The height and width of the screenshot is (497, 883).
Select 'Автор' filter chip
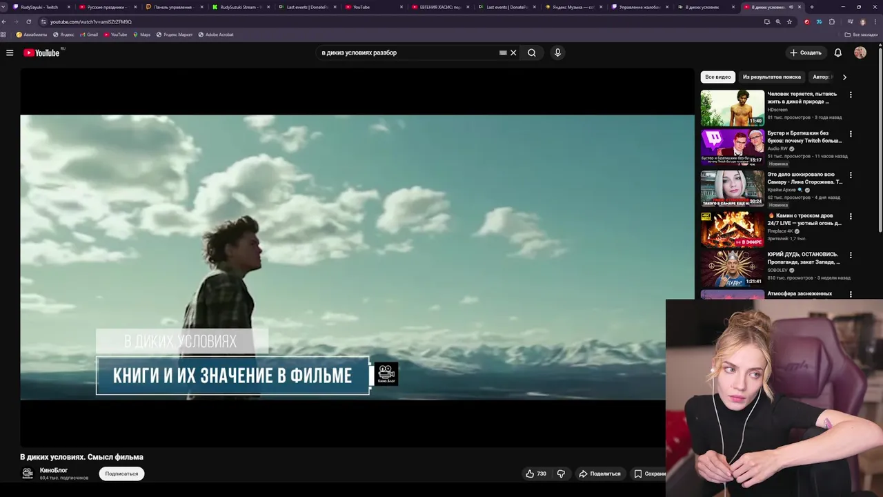click(821, 77)
